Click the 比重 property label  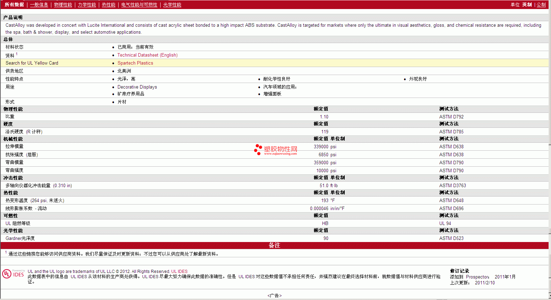pos(10,117)
